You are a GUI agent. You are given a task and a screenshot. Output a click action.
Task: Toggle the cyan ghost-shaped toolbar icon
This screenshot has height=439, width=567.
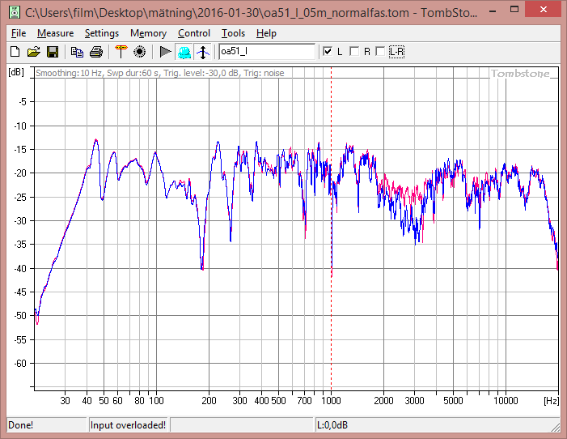[x=184, y=52]
